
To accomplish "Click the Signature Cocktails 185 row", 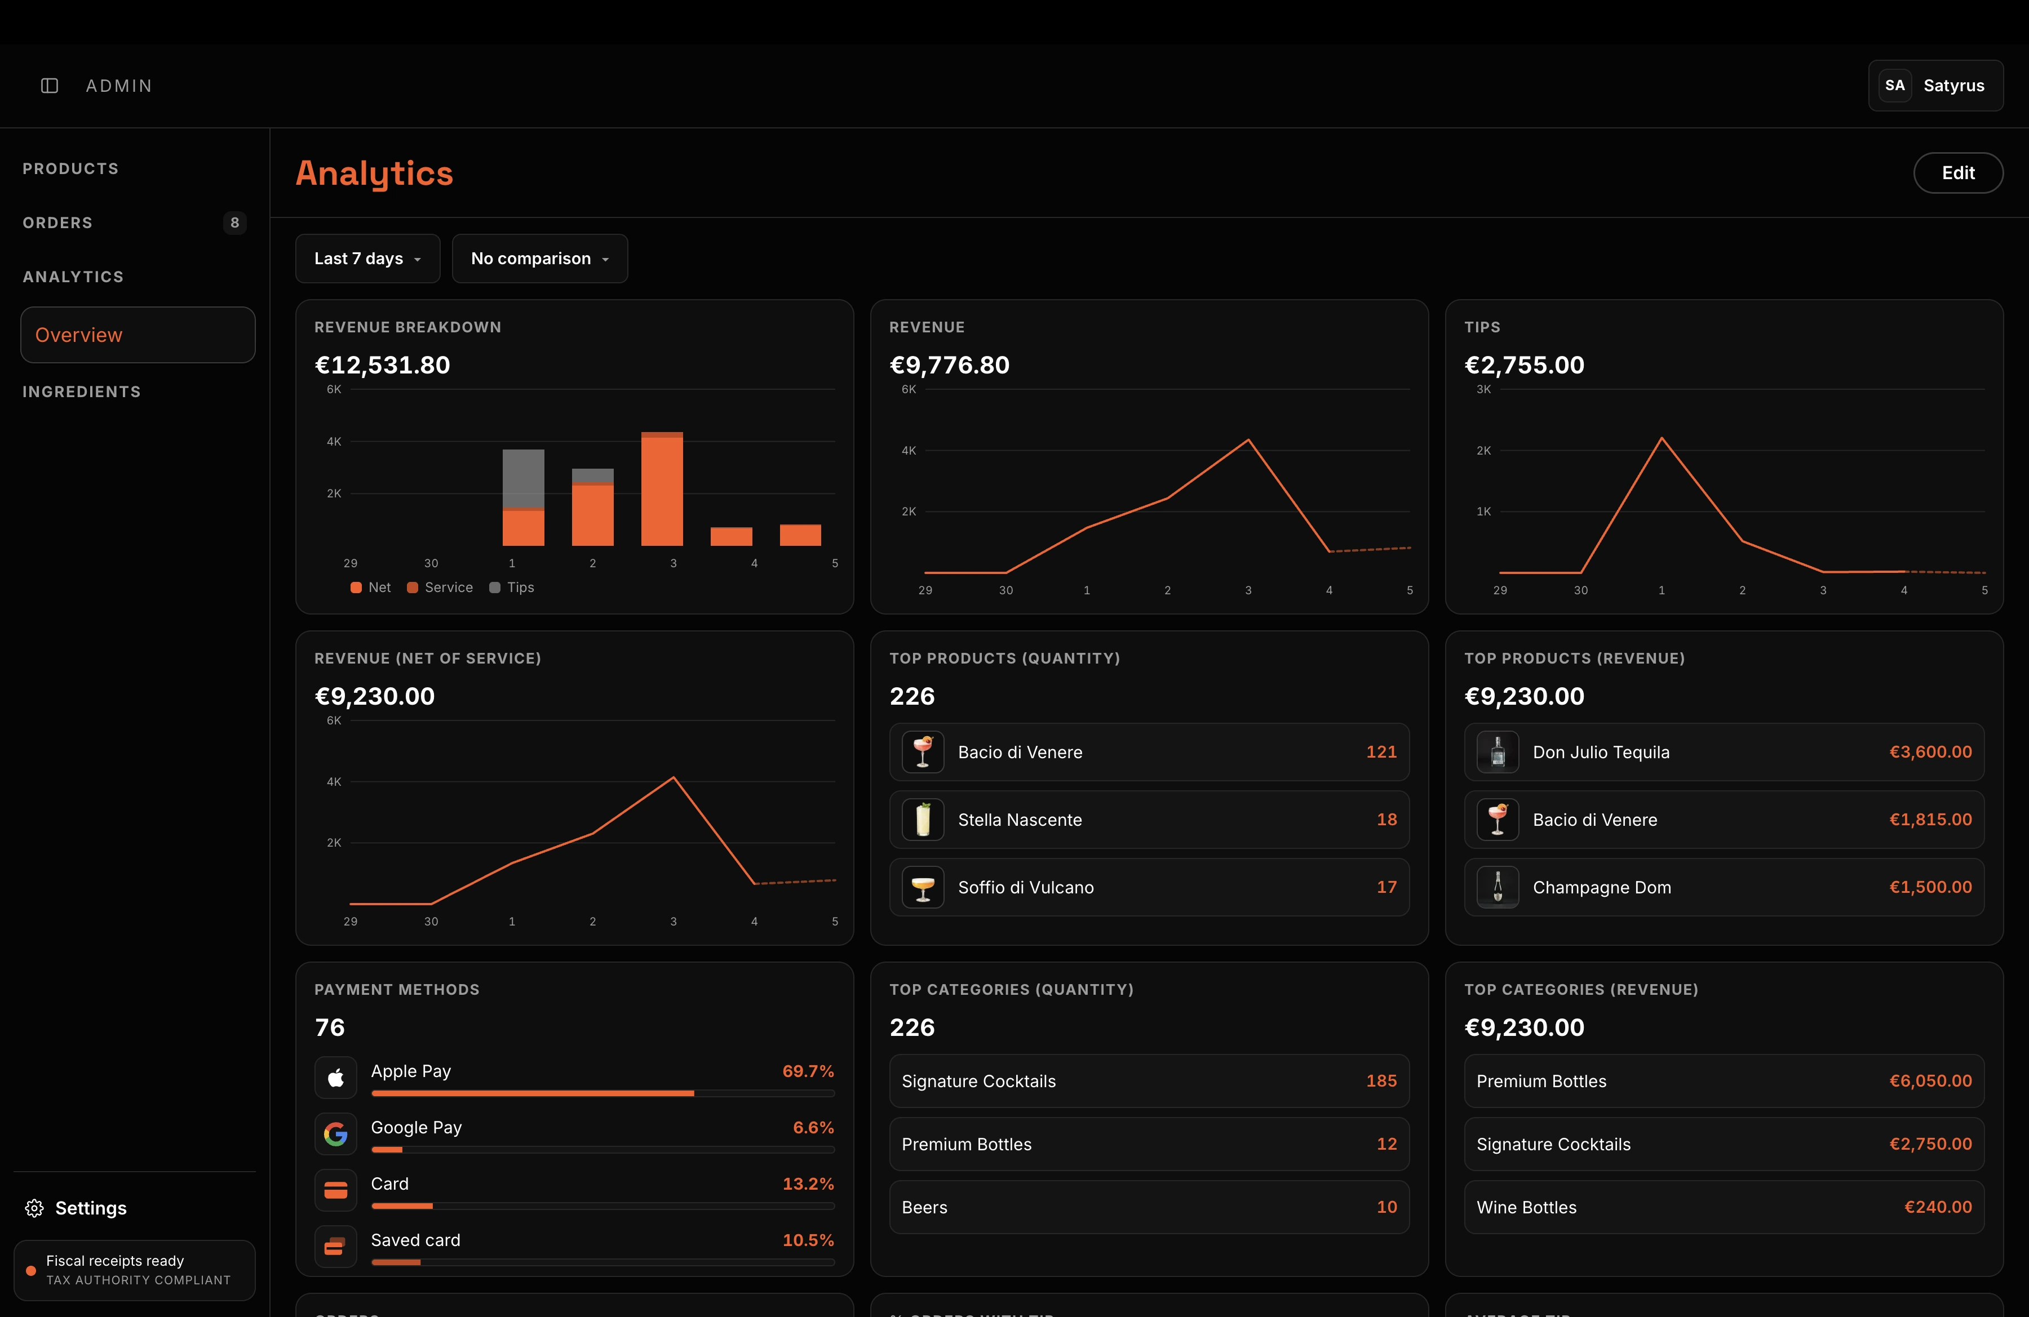I will point(1149,1081).
